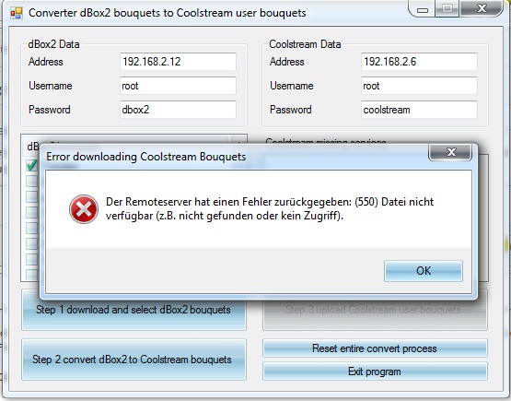The image size is (511, 401).
Task: Minimize the converter window
Action: [x=422, y=9]
